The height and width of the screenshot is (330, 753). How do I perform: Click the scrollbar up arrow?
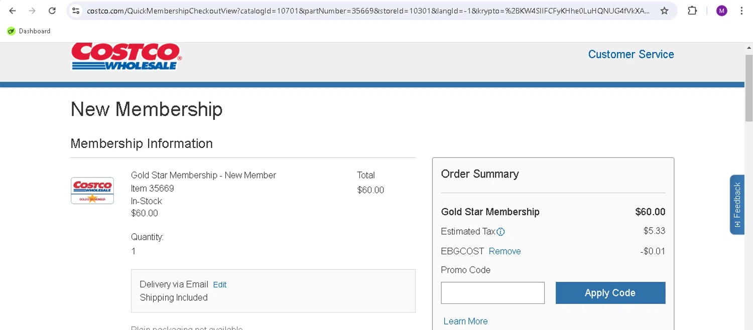tap(748, 47)
